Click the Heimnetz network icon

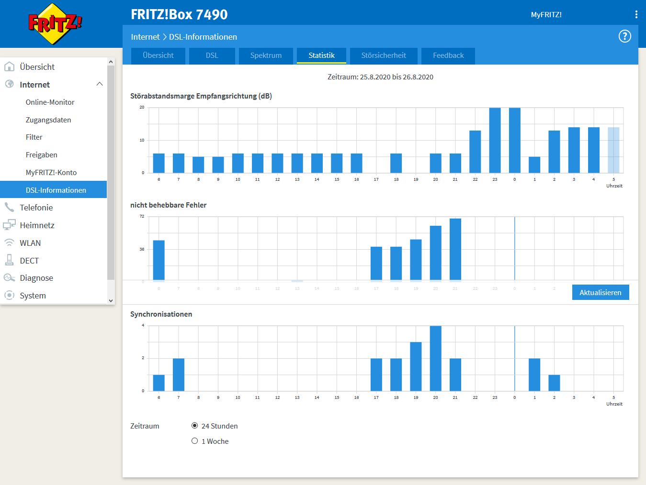click(x=9, y=225)
